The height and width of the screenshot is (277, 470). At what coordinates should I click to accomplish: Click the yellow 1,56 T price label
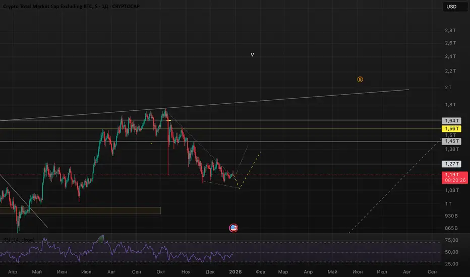[451, 129]
